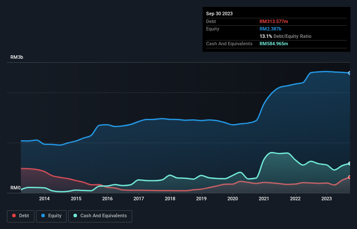Screen dimensions: 357x229
Task: Select the 2021 x-axis label
Action: (x=264, y=199)
